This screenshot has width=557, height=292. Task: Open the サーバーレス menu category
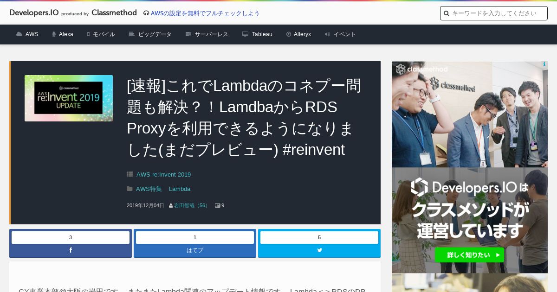pos(212,34)
